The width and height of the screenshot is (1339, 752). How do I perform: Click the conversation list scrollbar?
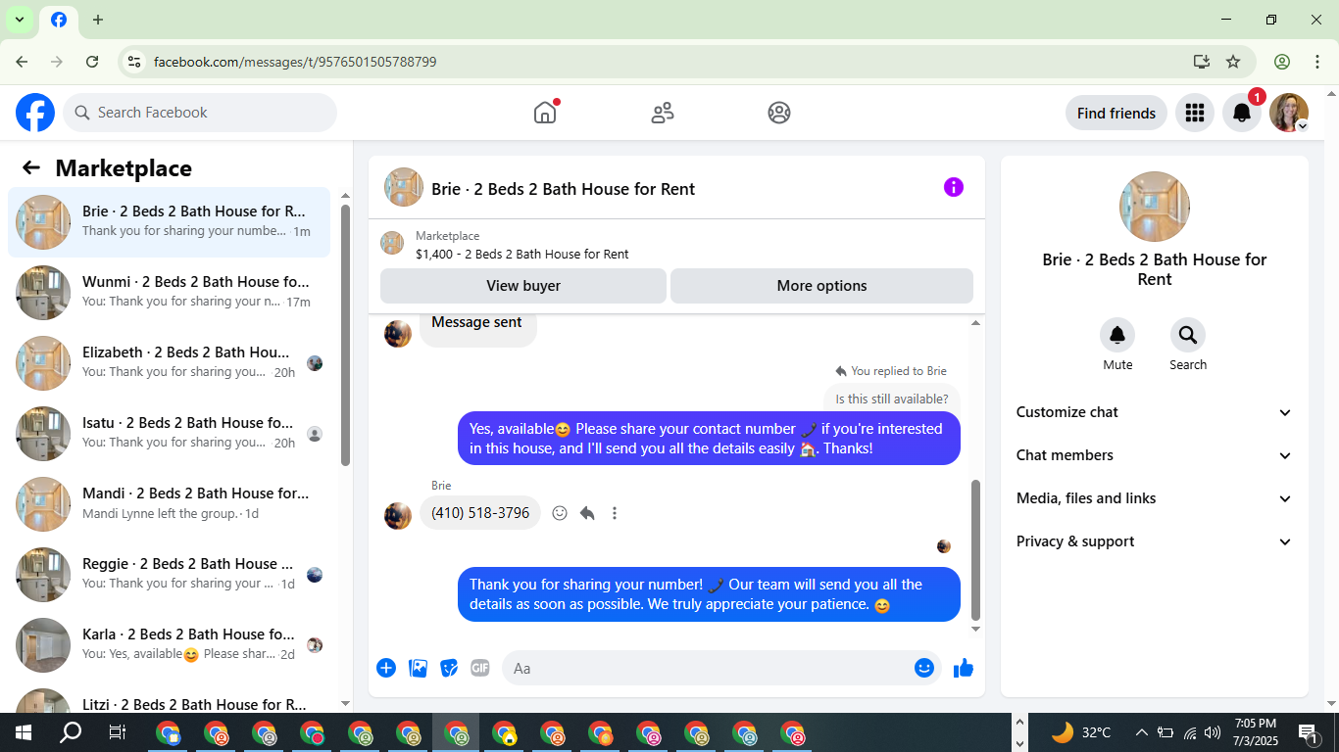[x=345, y=333]
